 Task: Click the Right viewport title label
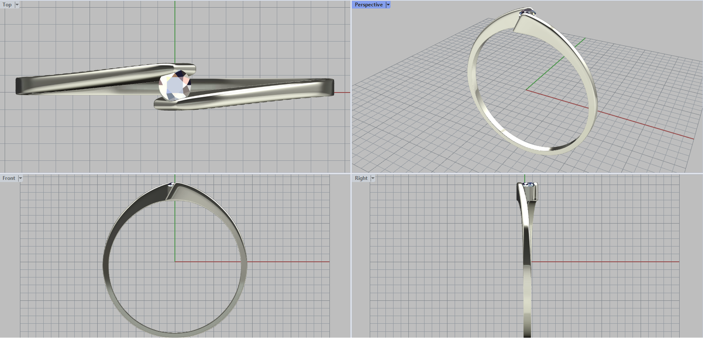361,178
